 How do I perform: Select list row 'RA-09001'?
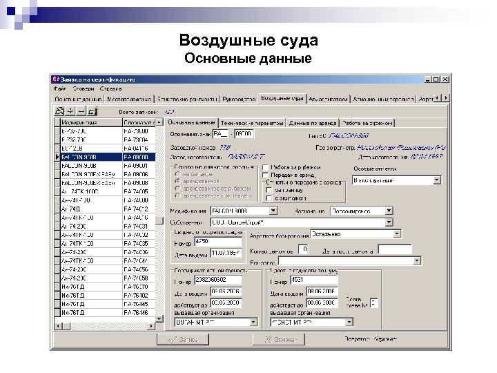point(108,166)
